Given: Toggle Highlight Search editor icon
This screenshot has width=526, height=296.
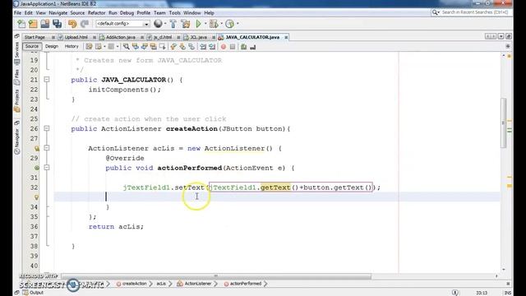Looking at the screenshot, I should (154, 47).
